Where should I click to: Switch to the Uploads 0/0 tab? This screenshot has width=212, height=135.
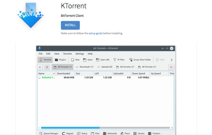click(105, 67)
